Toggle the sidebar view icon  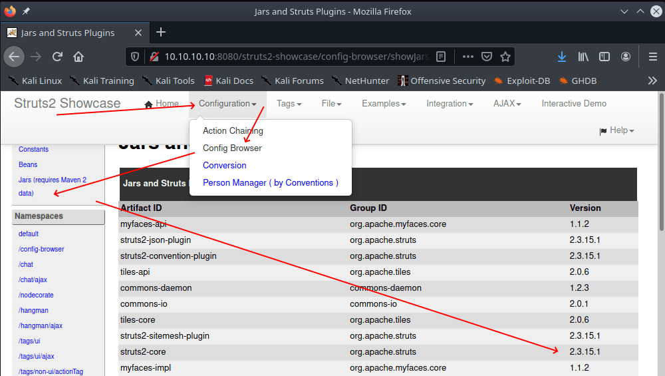click(604, 57)
